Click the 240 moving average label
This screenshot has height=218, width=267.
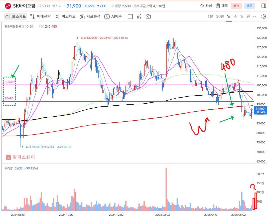48,26
